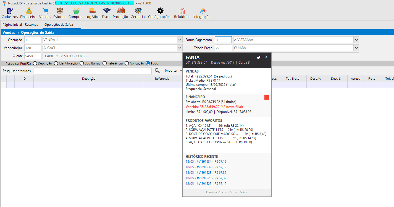Click favorite product AÇAI CX 10 LT 26x
Screen dimensions: 394x207
pyautogui.click(x=215, y=126)
